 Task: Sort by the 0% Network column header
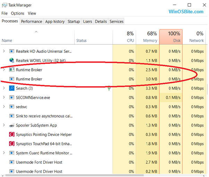(194, 37)
